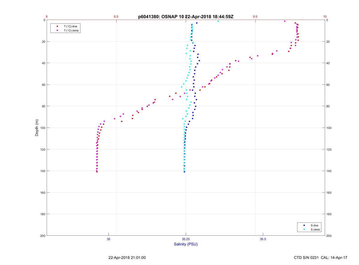This screenshot has width=359, height=265.
Task: Click the red 9.5 temperature tick label
Action: (x=255, y=17)
